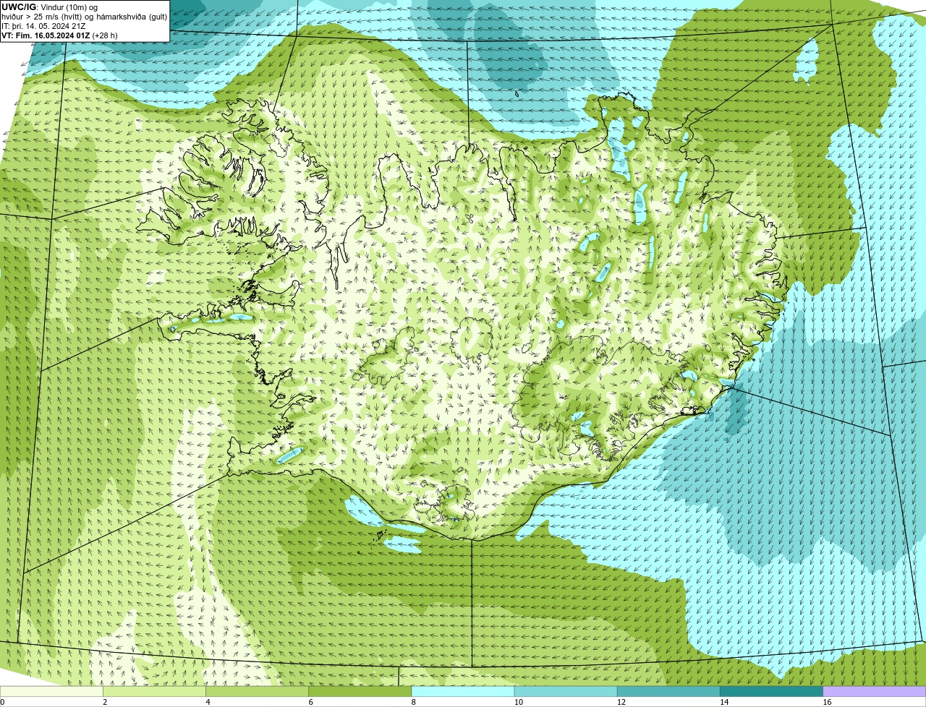Click the 'hviður > 25 m/s (hvítt)' legend line
This screenshot has height=707, width=926.
85,17
